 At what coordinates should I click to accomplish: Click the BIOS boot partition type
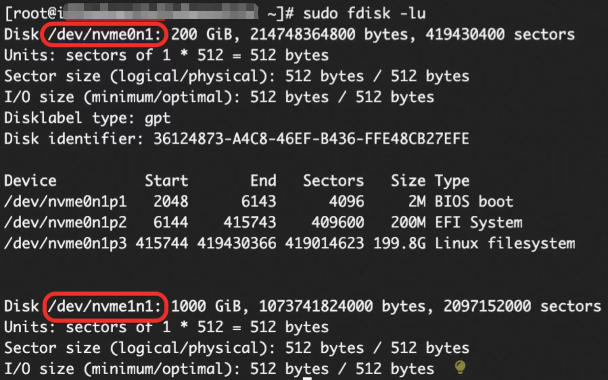(x=474, y=202)
